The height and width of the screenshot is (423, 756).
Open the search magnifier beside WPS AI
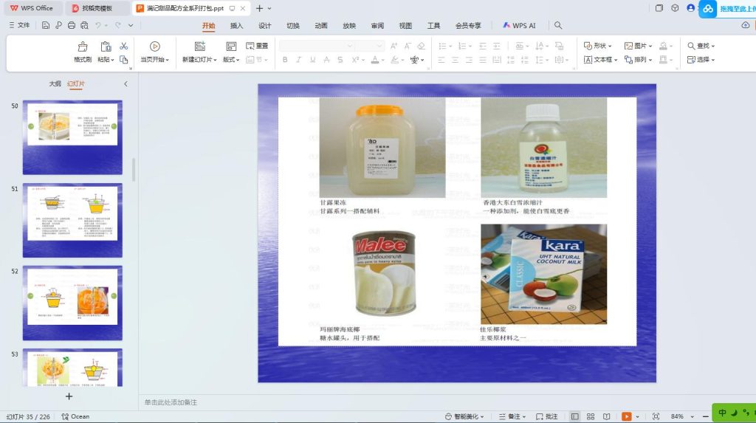pyautogui.click(x=558, y=26)
